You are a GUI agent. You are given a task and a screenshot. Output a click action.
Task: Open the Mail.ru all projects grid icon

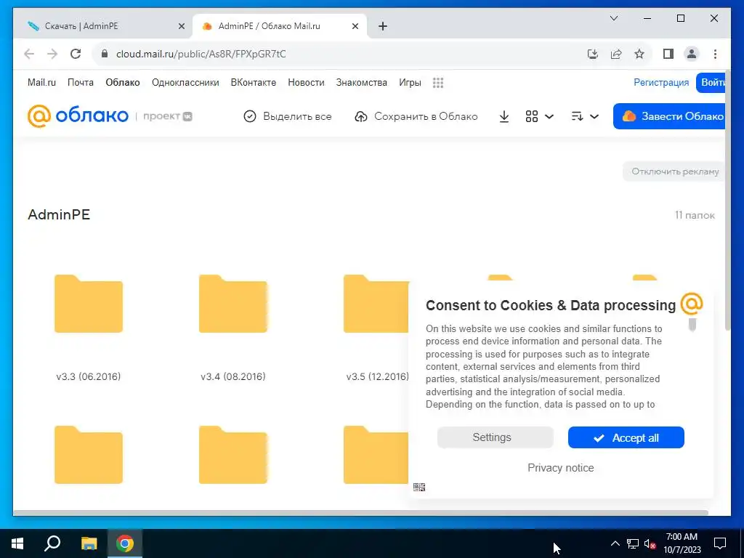tap(438, 83)
